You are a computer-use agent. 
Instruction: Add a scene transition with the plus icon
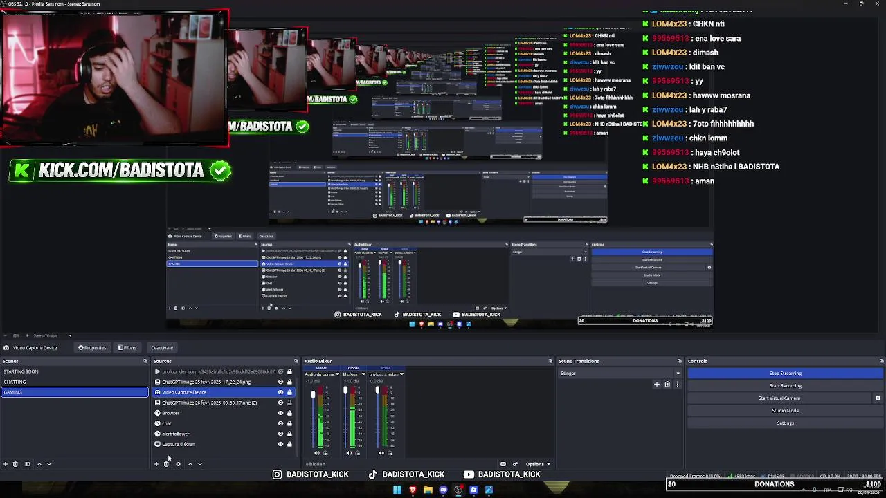click(x=657, y=385)
